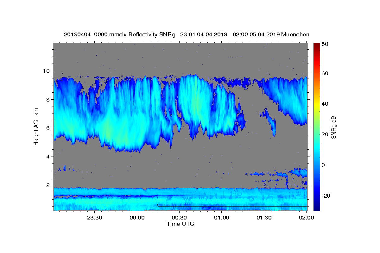This screenshot has width=380, height=253.
Task: Click the colorbar tick label "40"
Action: [325, 104]
